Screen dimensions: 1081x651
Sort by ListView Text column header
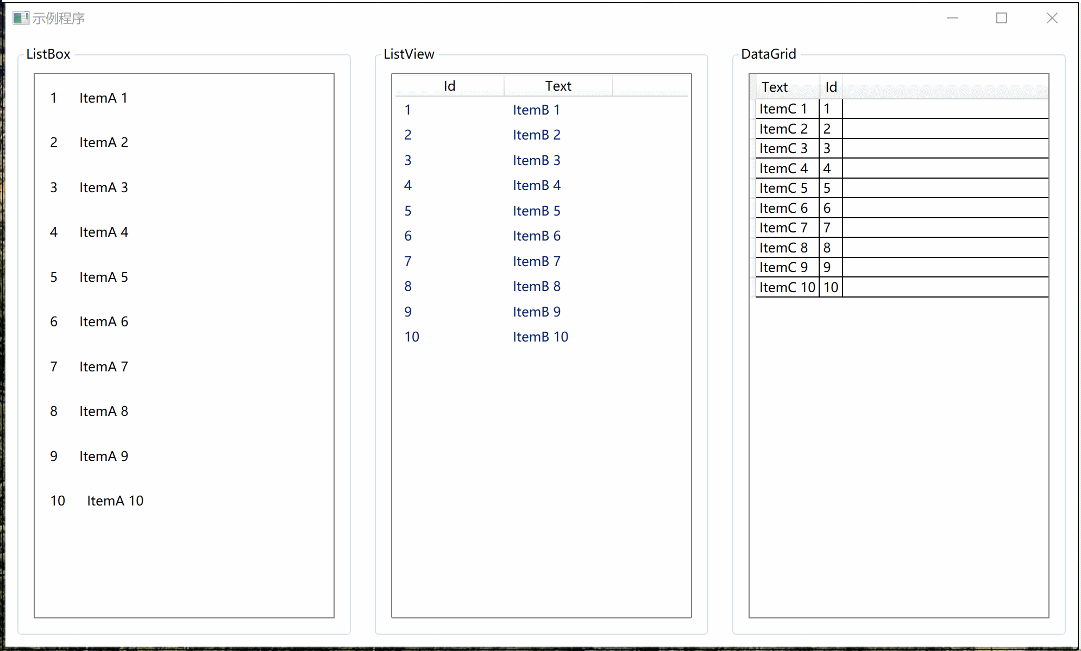(558, 86)
